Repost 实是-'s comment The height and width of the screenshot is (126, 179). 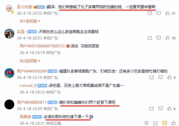150,38
